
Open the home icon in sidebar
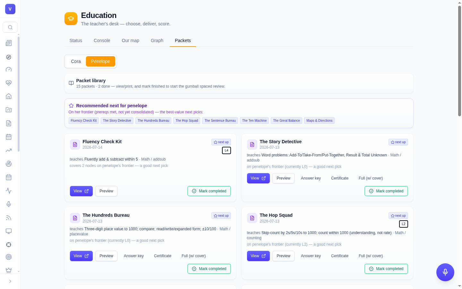(9, 96)
